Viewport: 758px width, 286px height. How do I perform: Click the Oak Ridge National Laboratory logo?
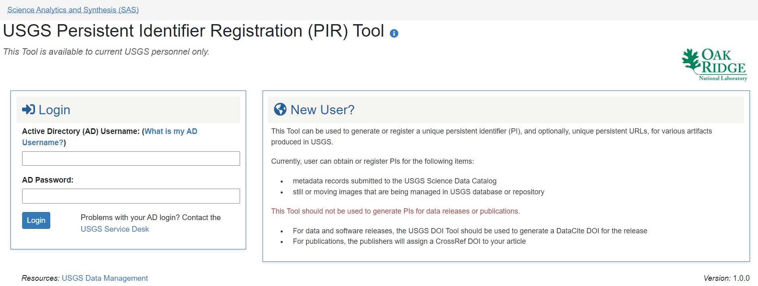click(x=714, y=65)
